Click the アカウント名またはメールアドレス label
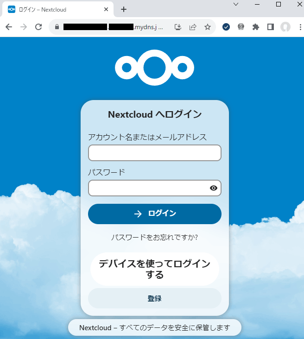 point(147,137)
